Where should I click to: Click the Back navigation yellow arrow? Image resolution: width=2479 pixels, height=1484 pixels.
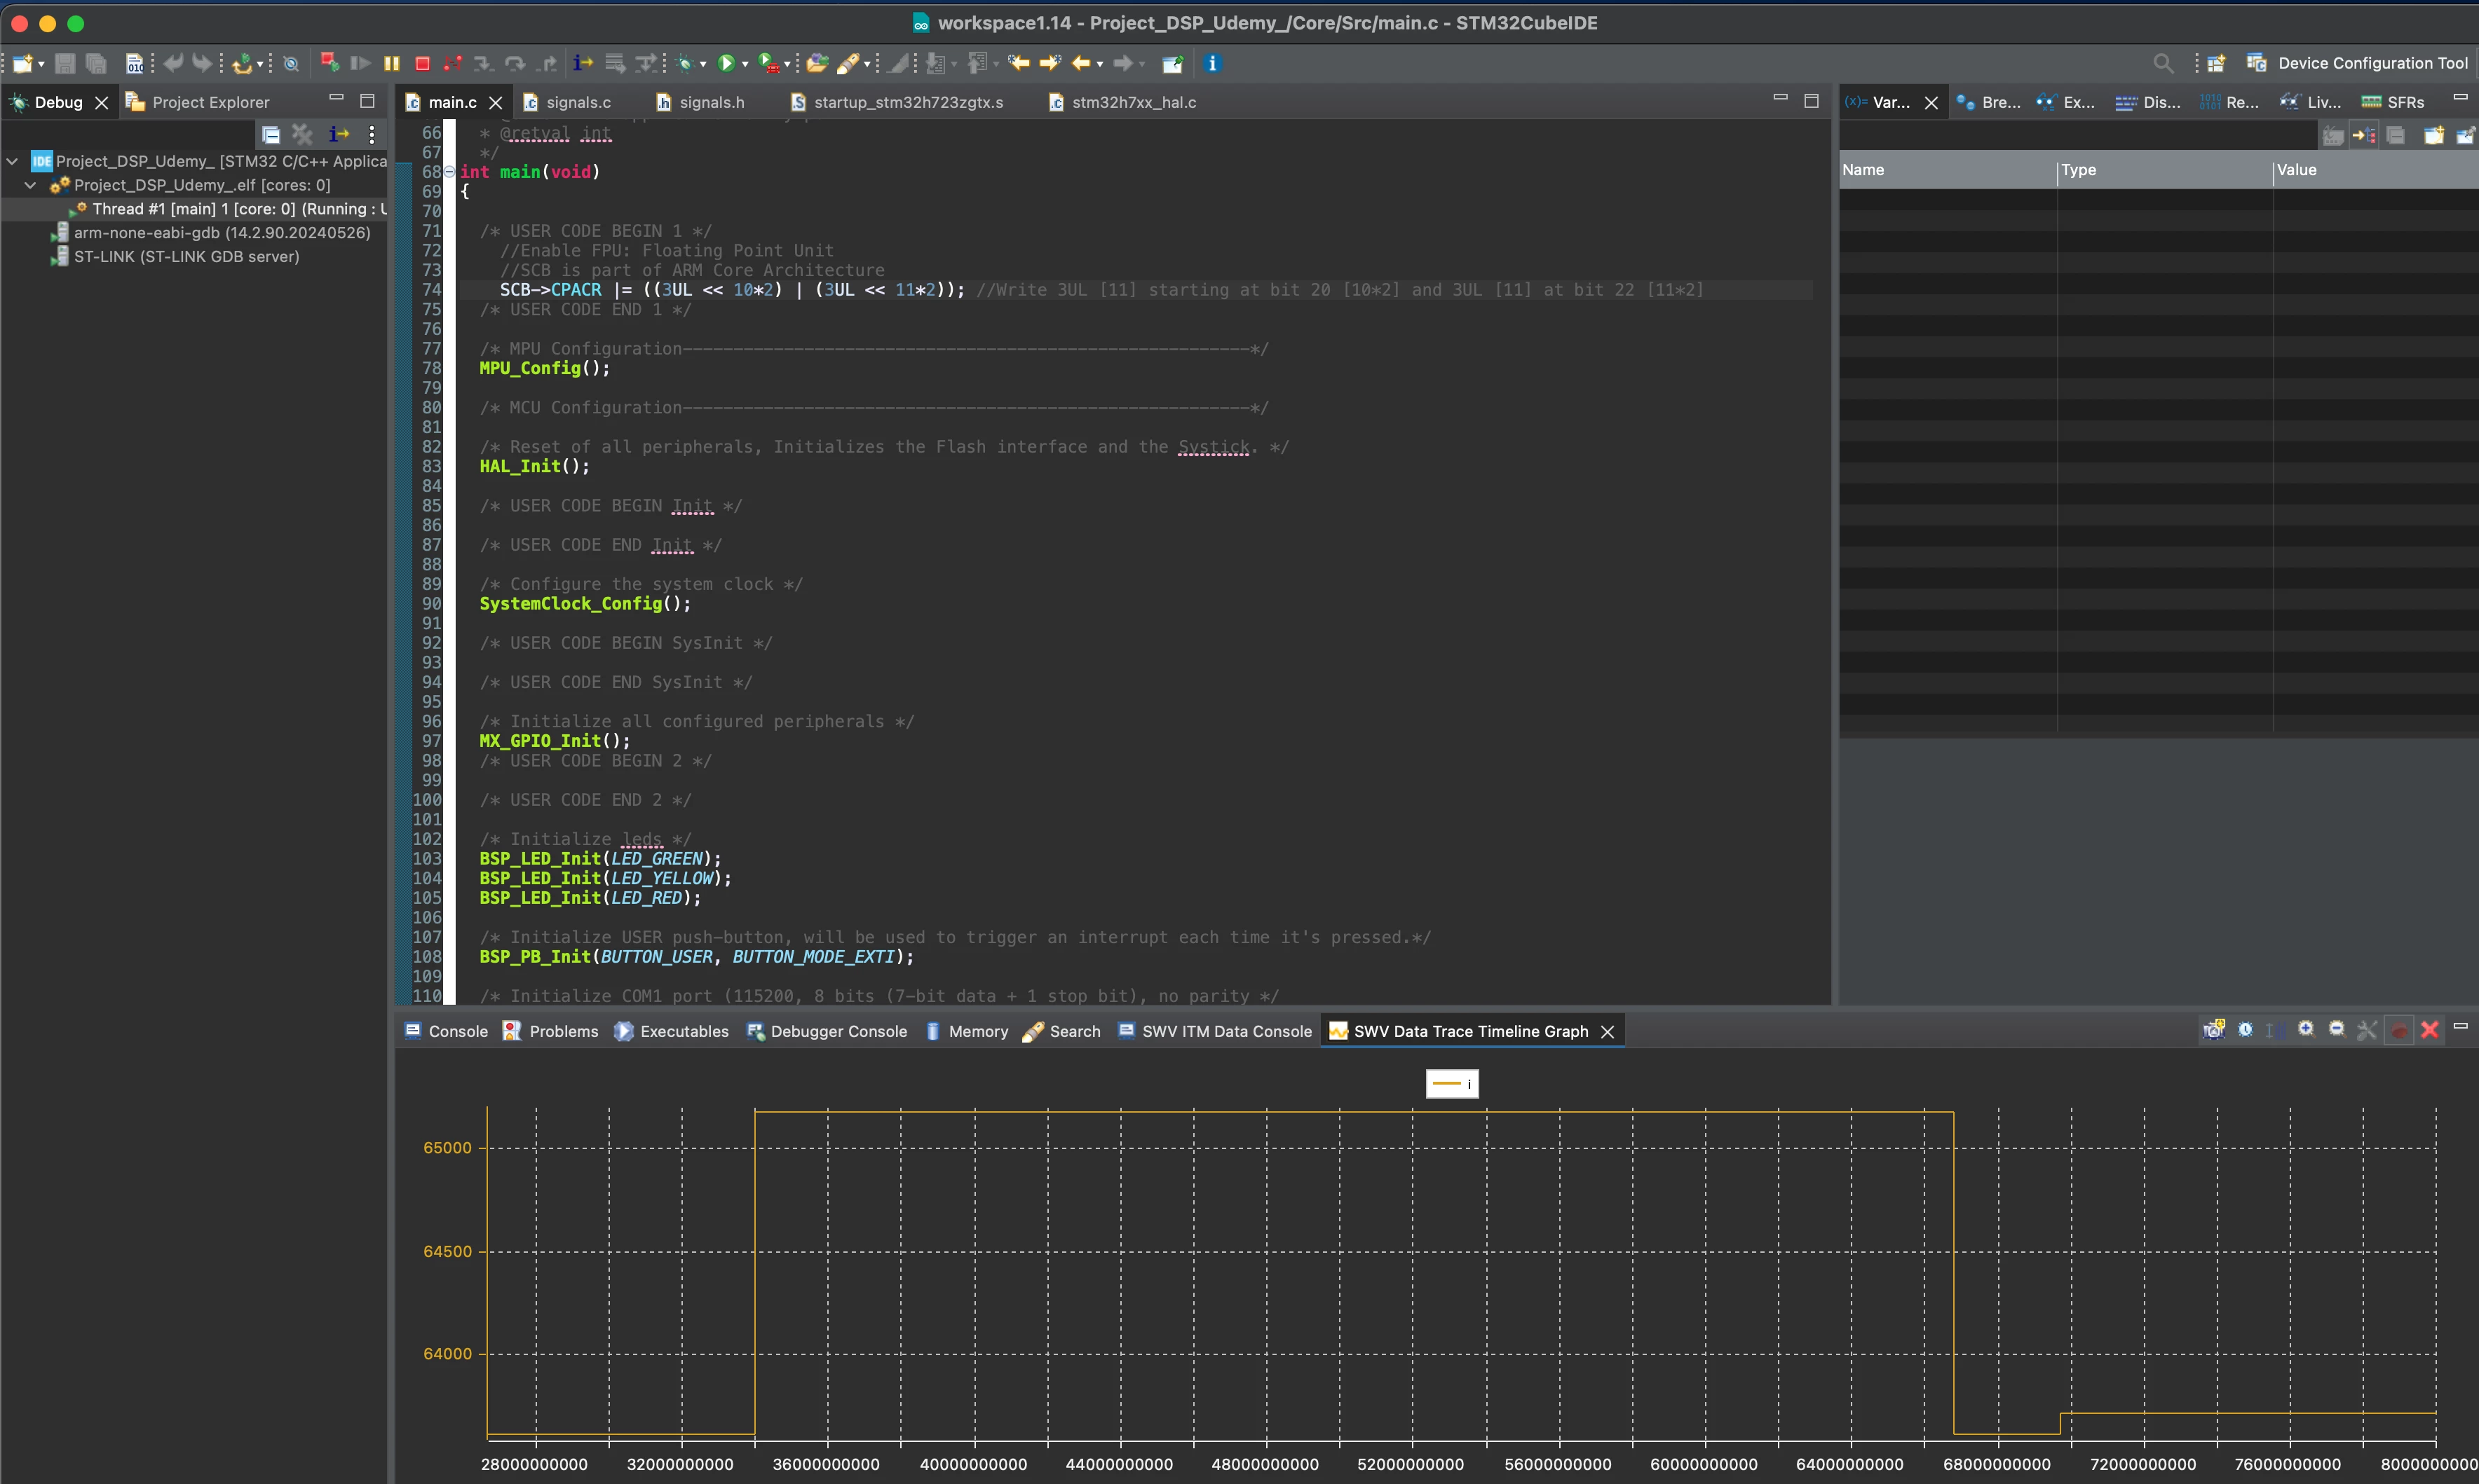(1080, 63)
